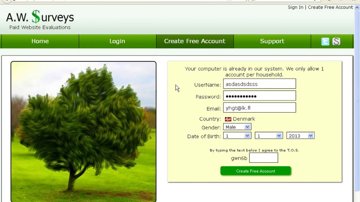Focus the UserName input field
The image size is (360, 202).
click(x=260, y=84)
